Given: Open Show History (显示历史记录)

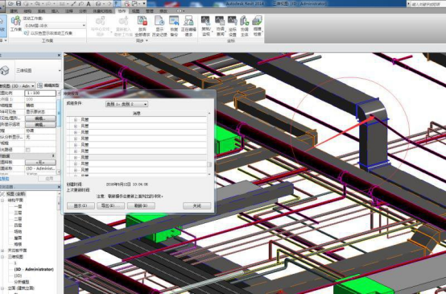Looking at the screenshot, I should [x=159, y=27].
